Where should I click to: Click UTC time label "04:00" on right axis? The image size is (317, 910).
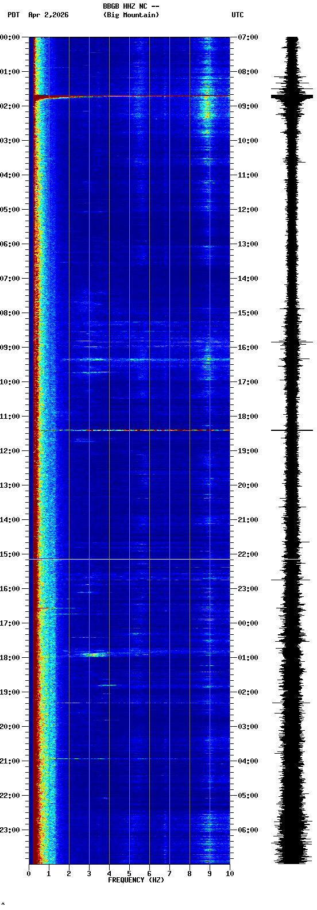[x=248, y=761]
